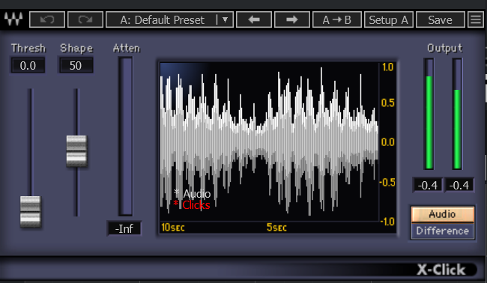Reset the left output peak readout
This screenshot has height=283, width=487.
(428, 185)
